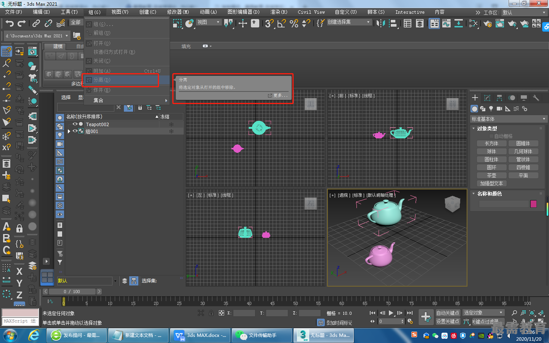This screenshot has height=343, width=549.
Task: Click the 球体 sphere button
Action: [491, 151]
